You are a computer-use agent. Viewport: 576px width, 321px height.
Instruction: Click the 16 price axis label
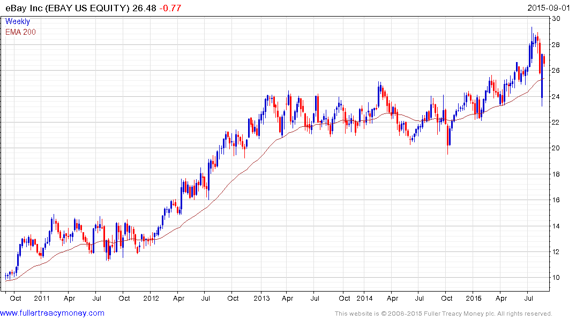pyautogui.click(x=556, y=200)
